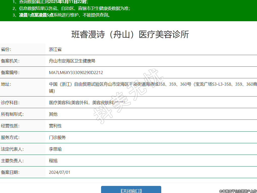Click the 诊疗科目 row label
257x193 pixels.
(10, 103)
